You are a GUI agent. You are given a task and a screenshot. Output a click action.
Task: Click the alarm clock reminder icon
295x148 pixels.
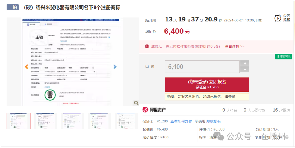pyautogui.click(x=278, y=18)
